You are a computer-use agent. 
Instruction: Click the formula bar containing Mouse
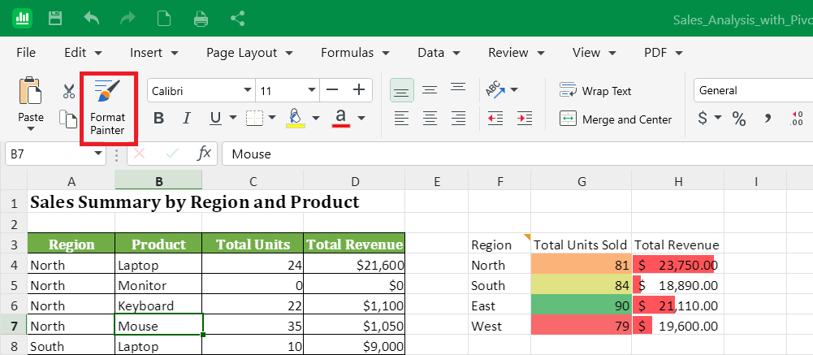point(517,154)
